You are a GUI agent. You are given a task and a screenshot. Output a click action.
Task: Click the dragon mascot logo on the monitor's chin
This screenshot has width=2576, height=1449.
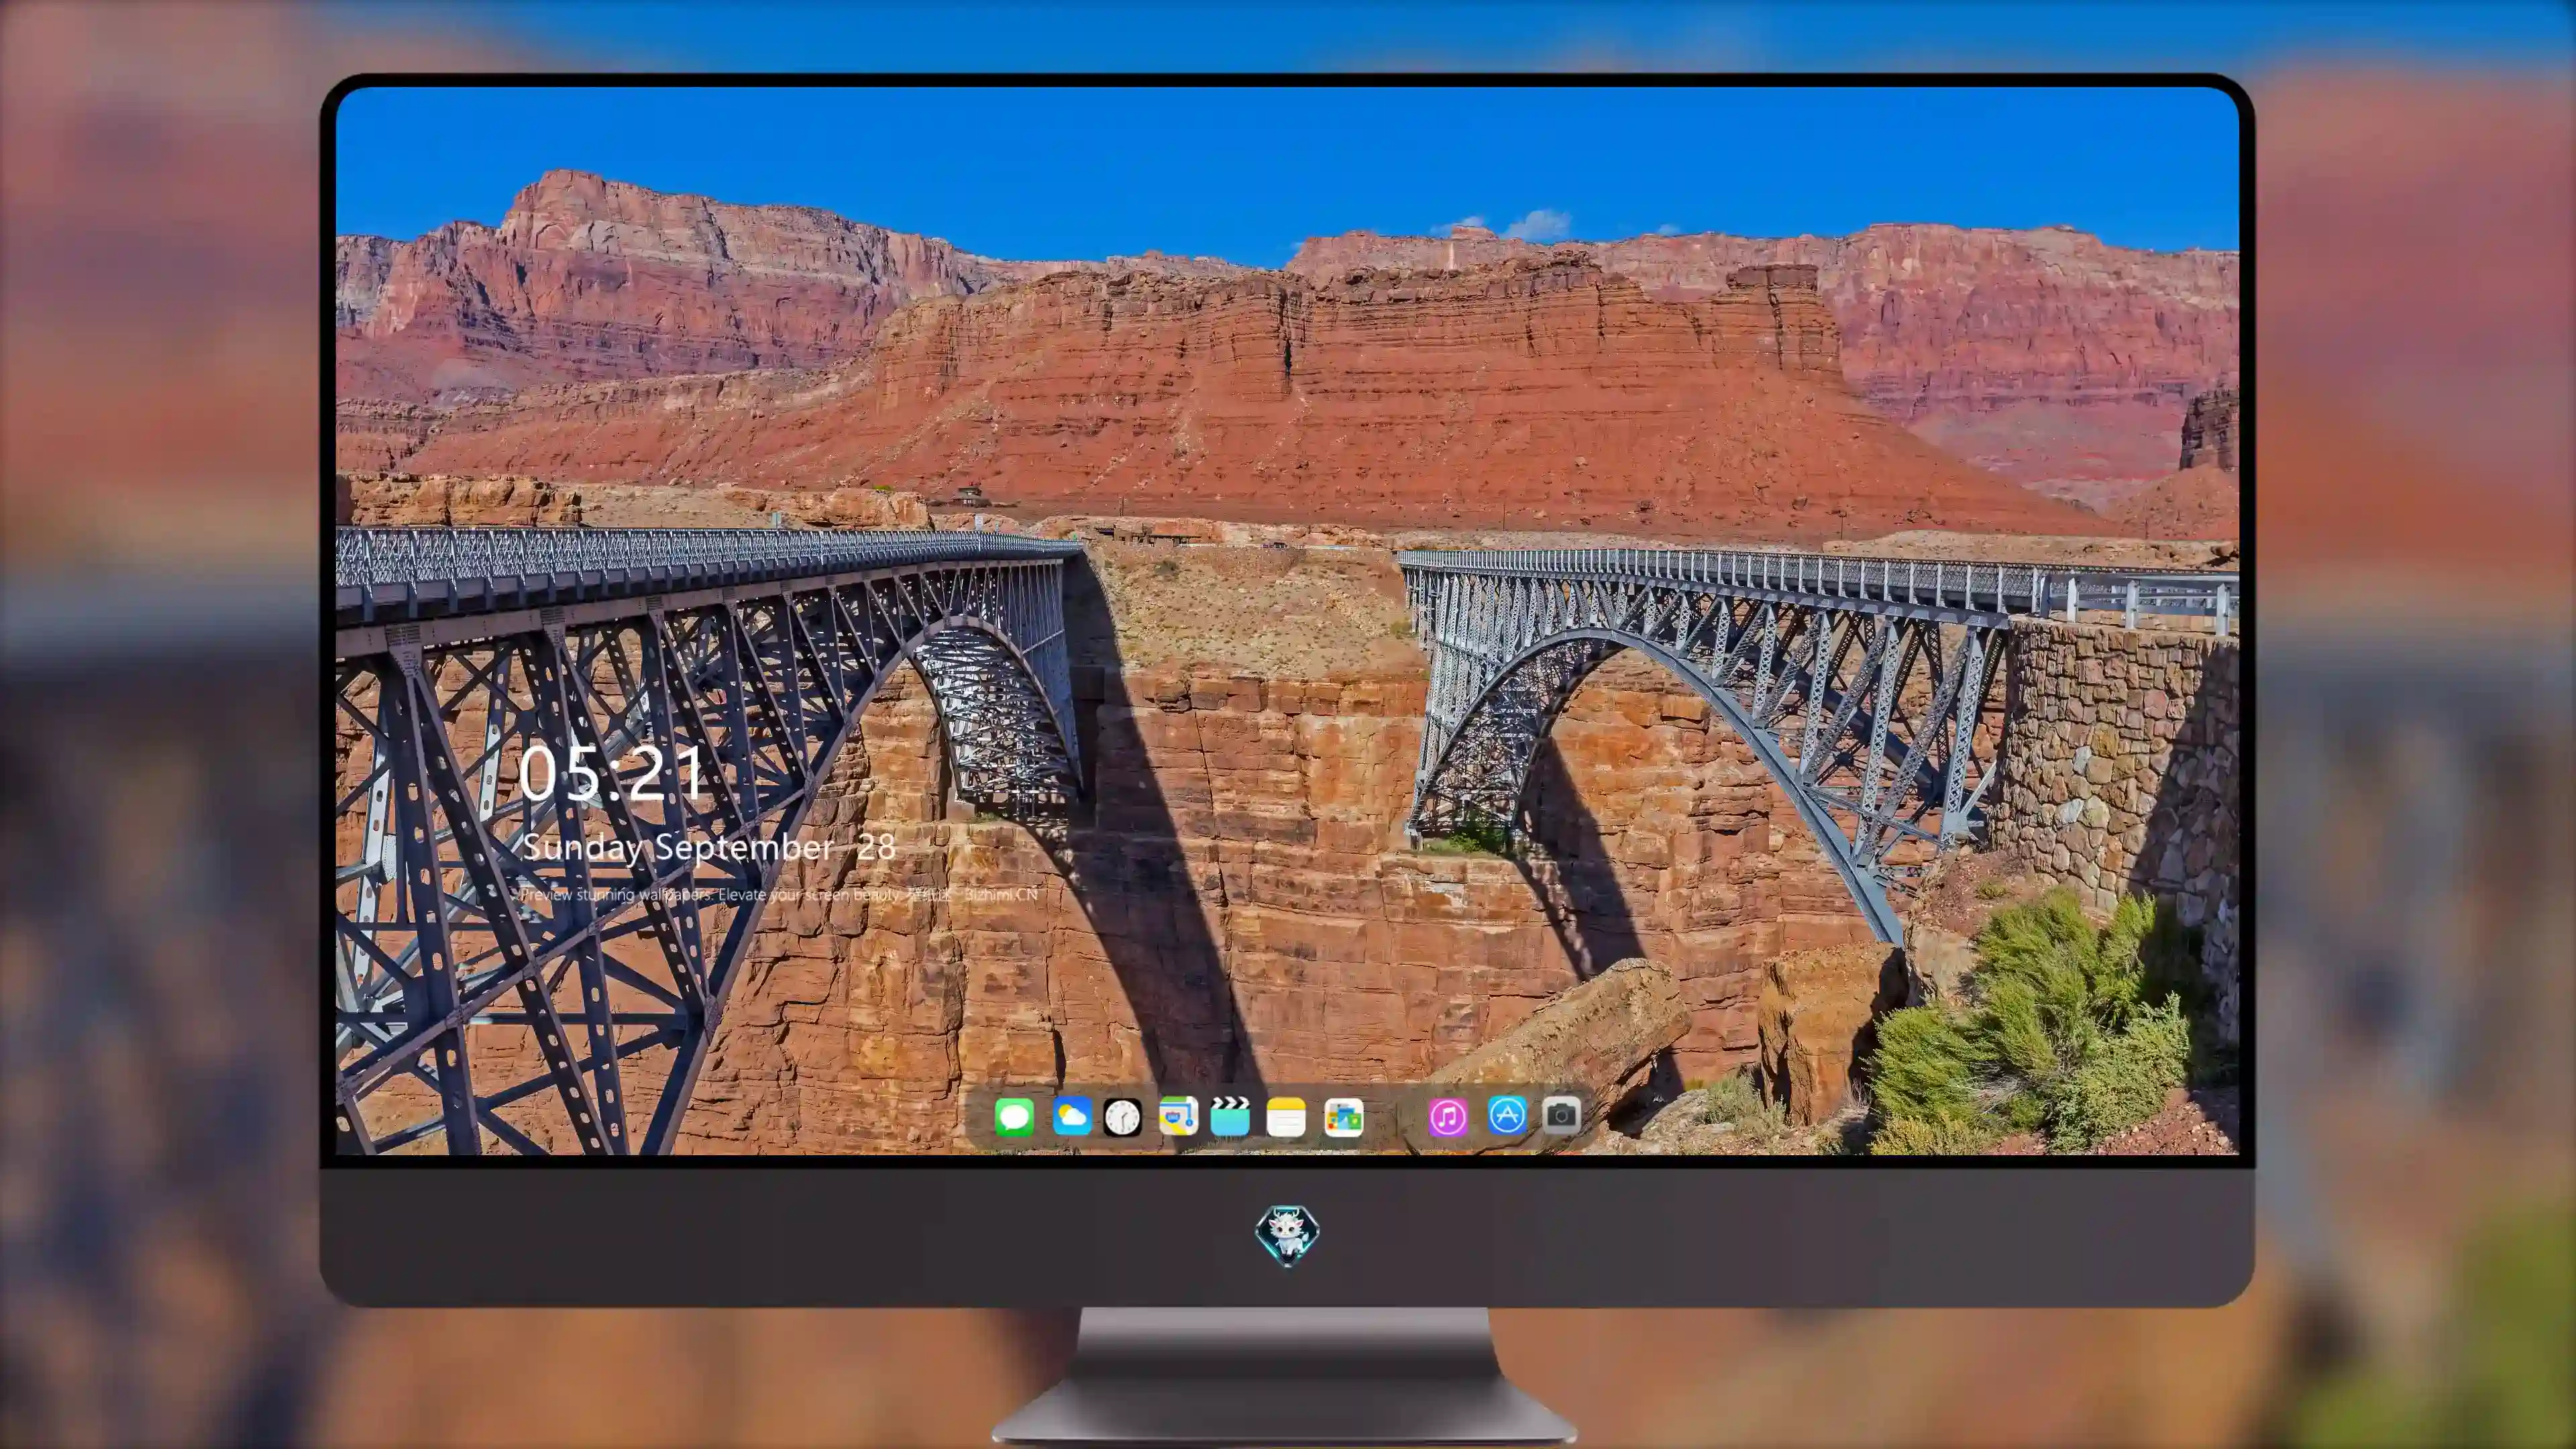(1287, 1235)
